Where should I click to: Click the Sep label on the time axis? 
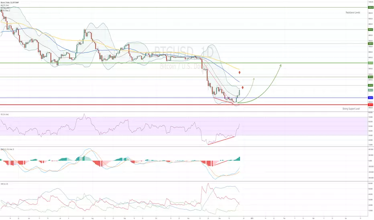pyautogui.click(x=125, y=218)
